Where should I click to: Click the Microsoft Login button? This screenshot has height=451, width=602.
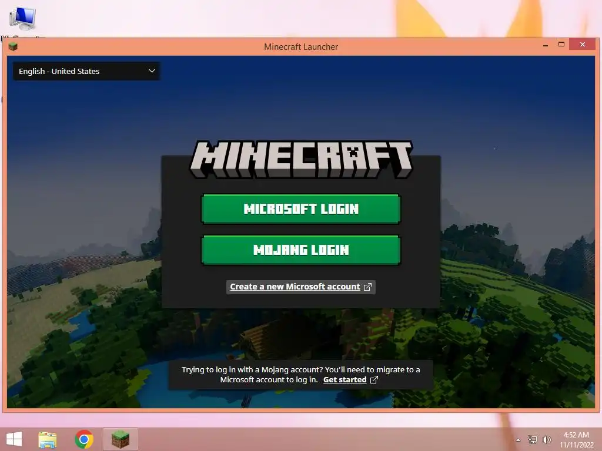[x=300, y=209]
